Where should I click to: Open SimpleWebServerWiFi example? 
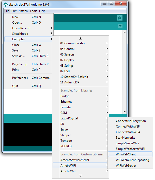(130, 149)
